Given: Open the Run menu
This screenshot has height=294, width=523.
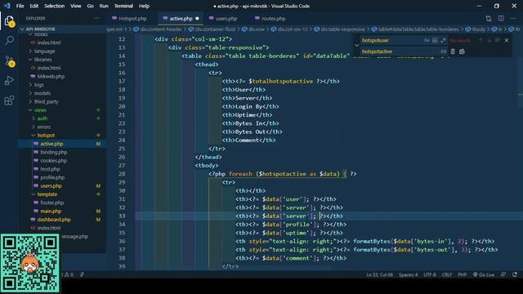Looking at the screenshot, I should [104, 6].
